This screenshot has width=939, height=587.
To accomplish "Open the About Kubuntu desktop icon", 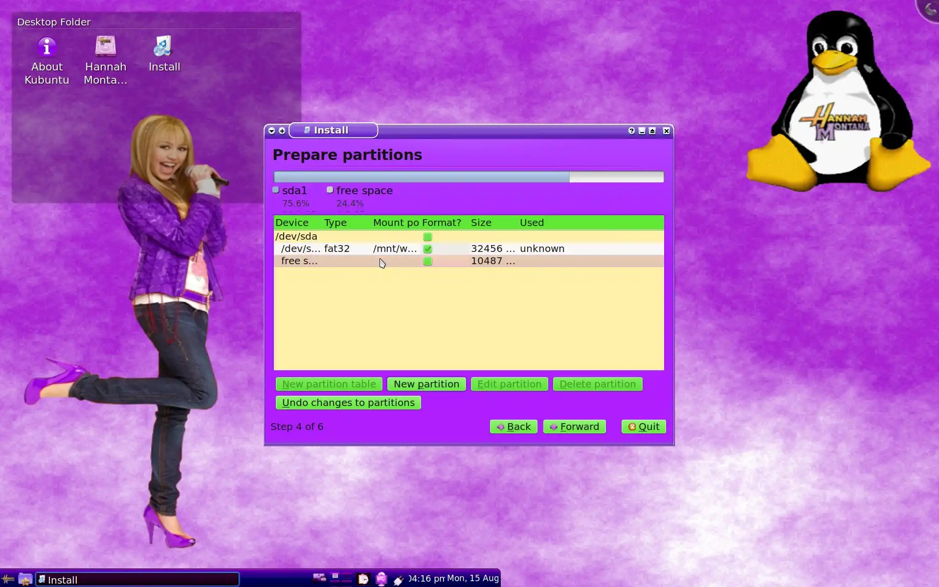I will [x=47, y=48].
